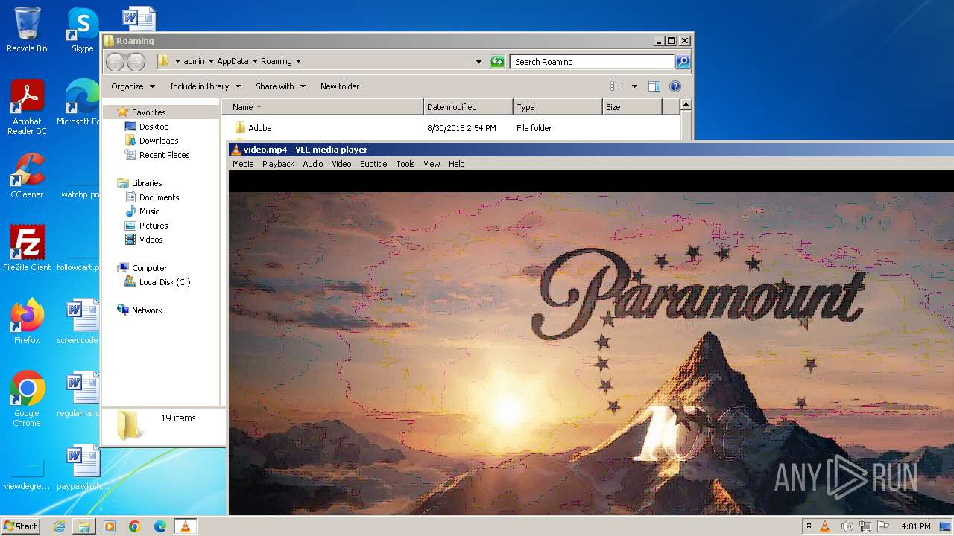Open VLC Tools menu
954x536 pixels.
click(405, 164)
